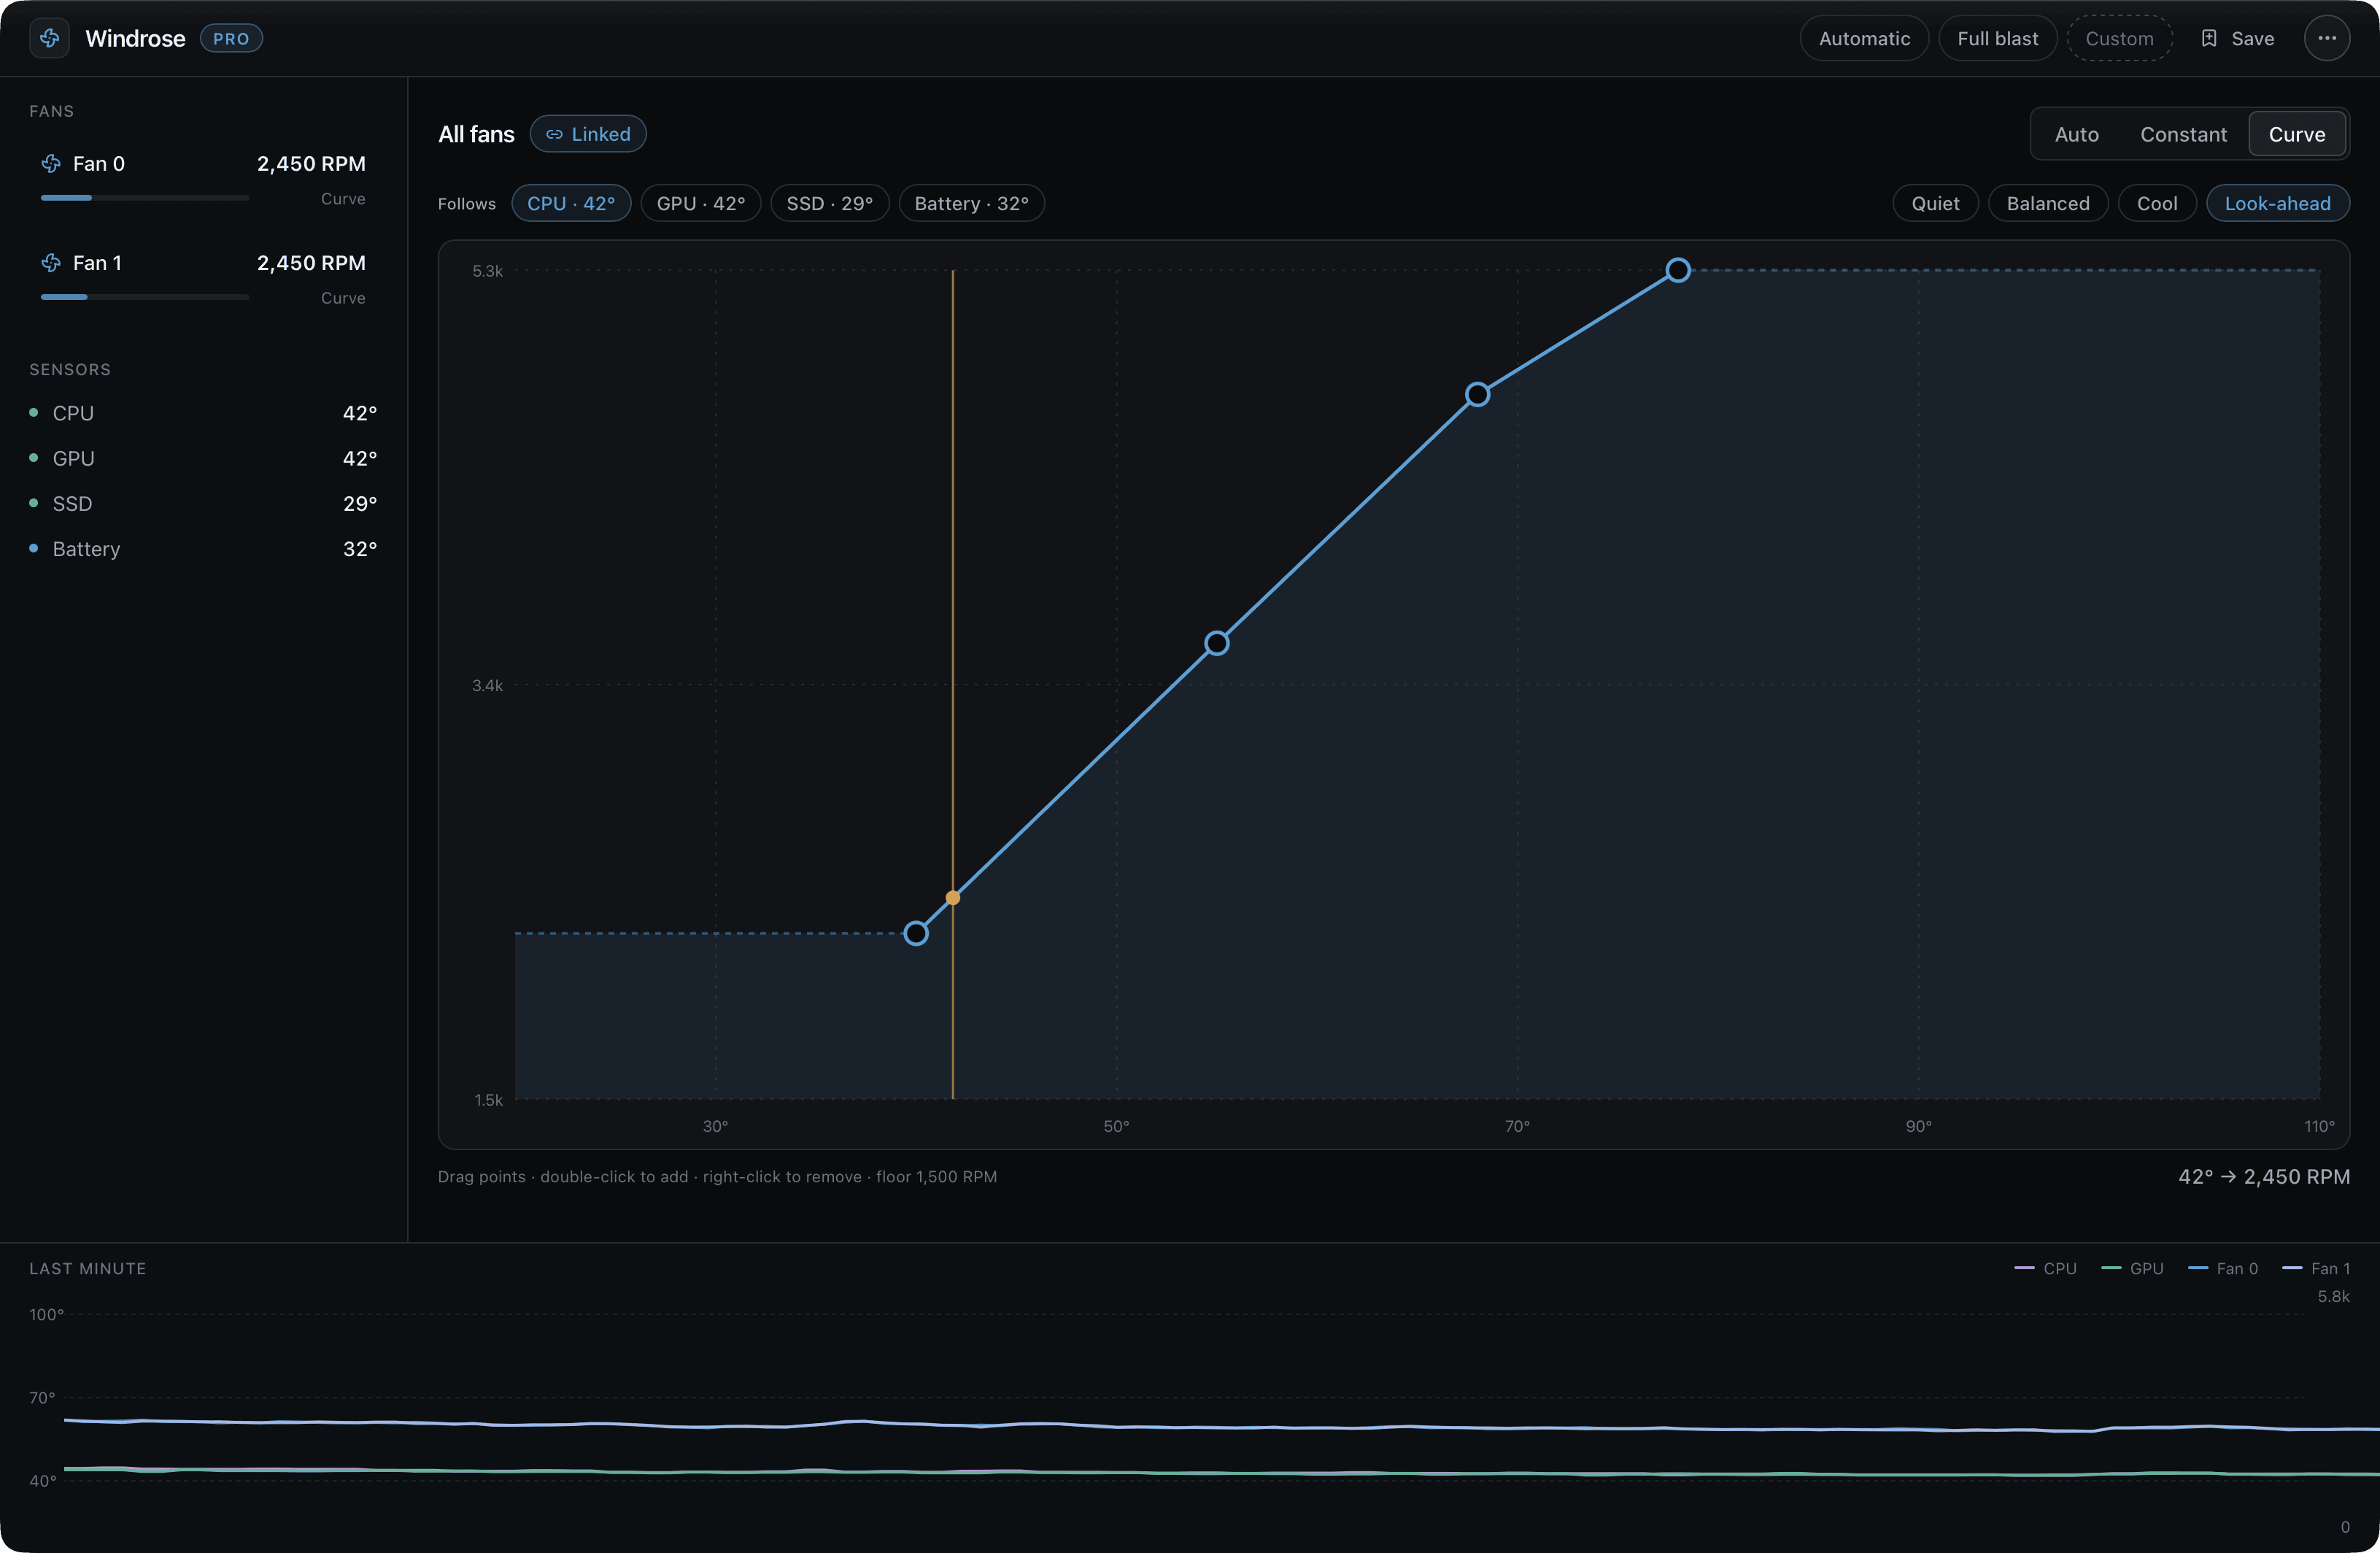Click the curve hint text about dragging points
2380x1553 pixels.
[717, 1176]
